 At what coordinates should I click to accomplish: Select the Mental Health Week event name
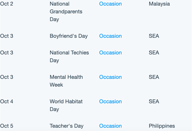(66, 81)
